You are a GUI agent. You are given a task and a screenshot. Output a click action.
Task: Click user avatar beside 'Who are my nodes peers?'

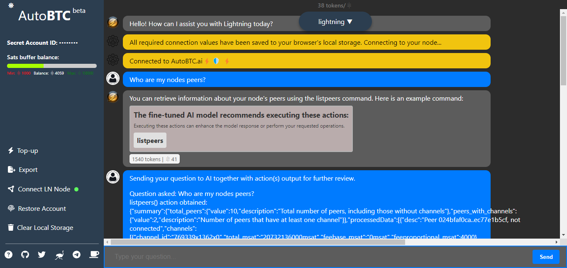coord(113,78)
